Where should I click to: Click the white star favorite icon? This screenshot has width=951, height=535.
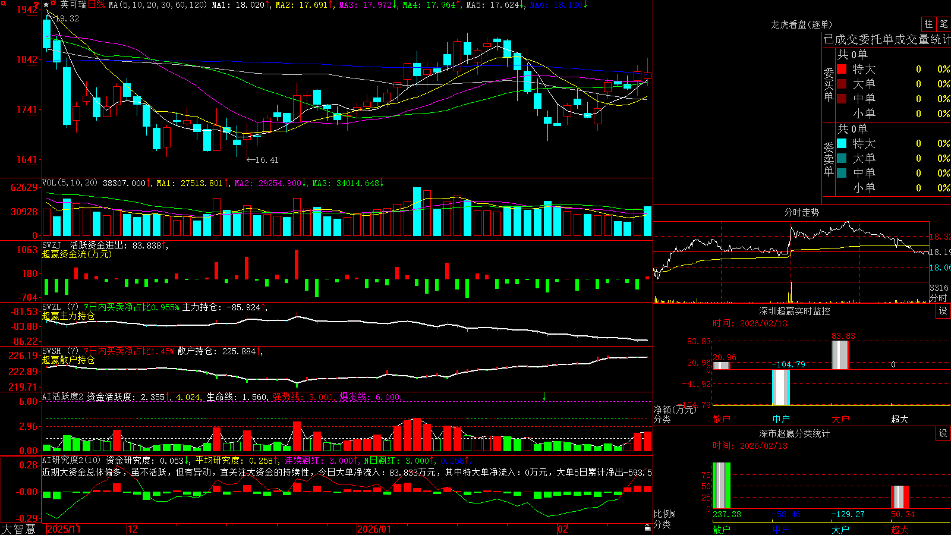(x=46, y=5)
